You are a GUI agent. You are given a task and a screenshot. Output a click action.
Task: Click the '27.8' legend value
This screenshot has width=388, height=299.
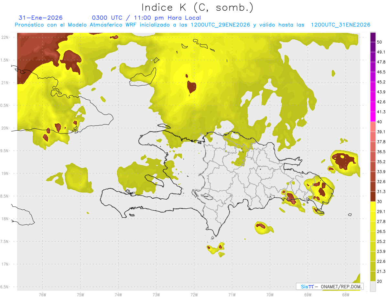click(381, 222)
